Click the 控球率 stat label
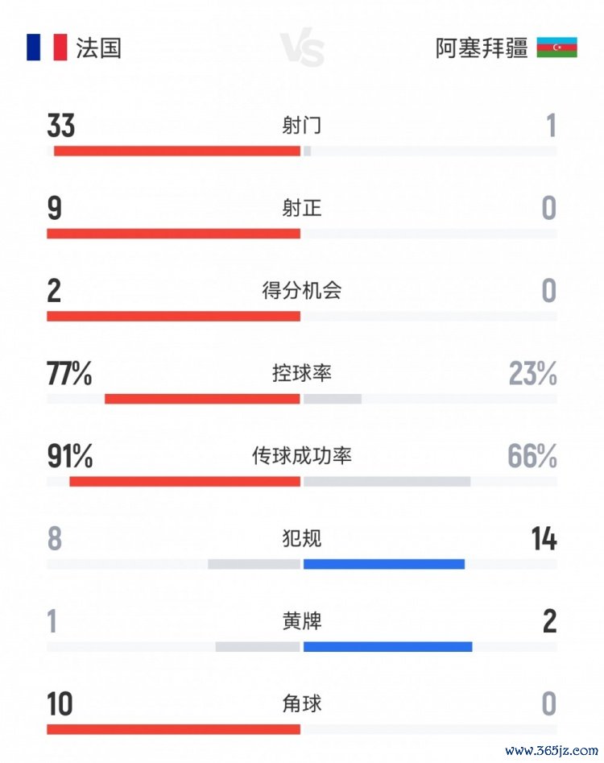Viewport: 604px width, 763px height. pos(302,374)
